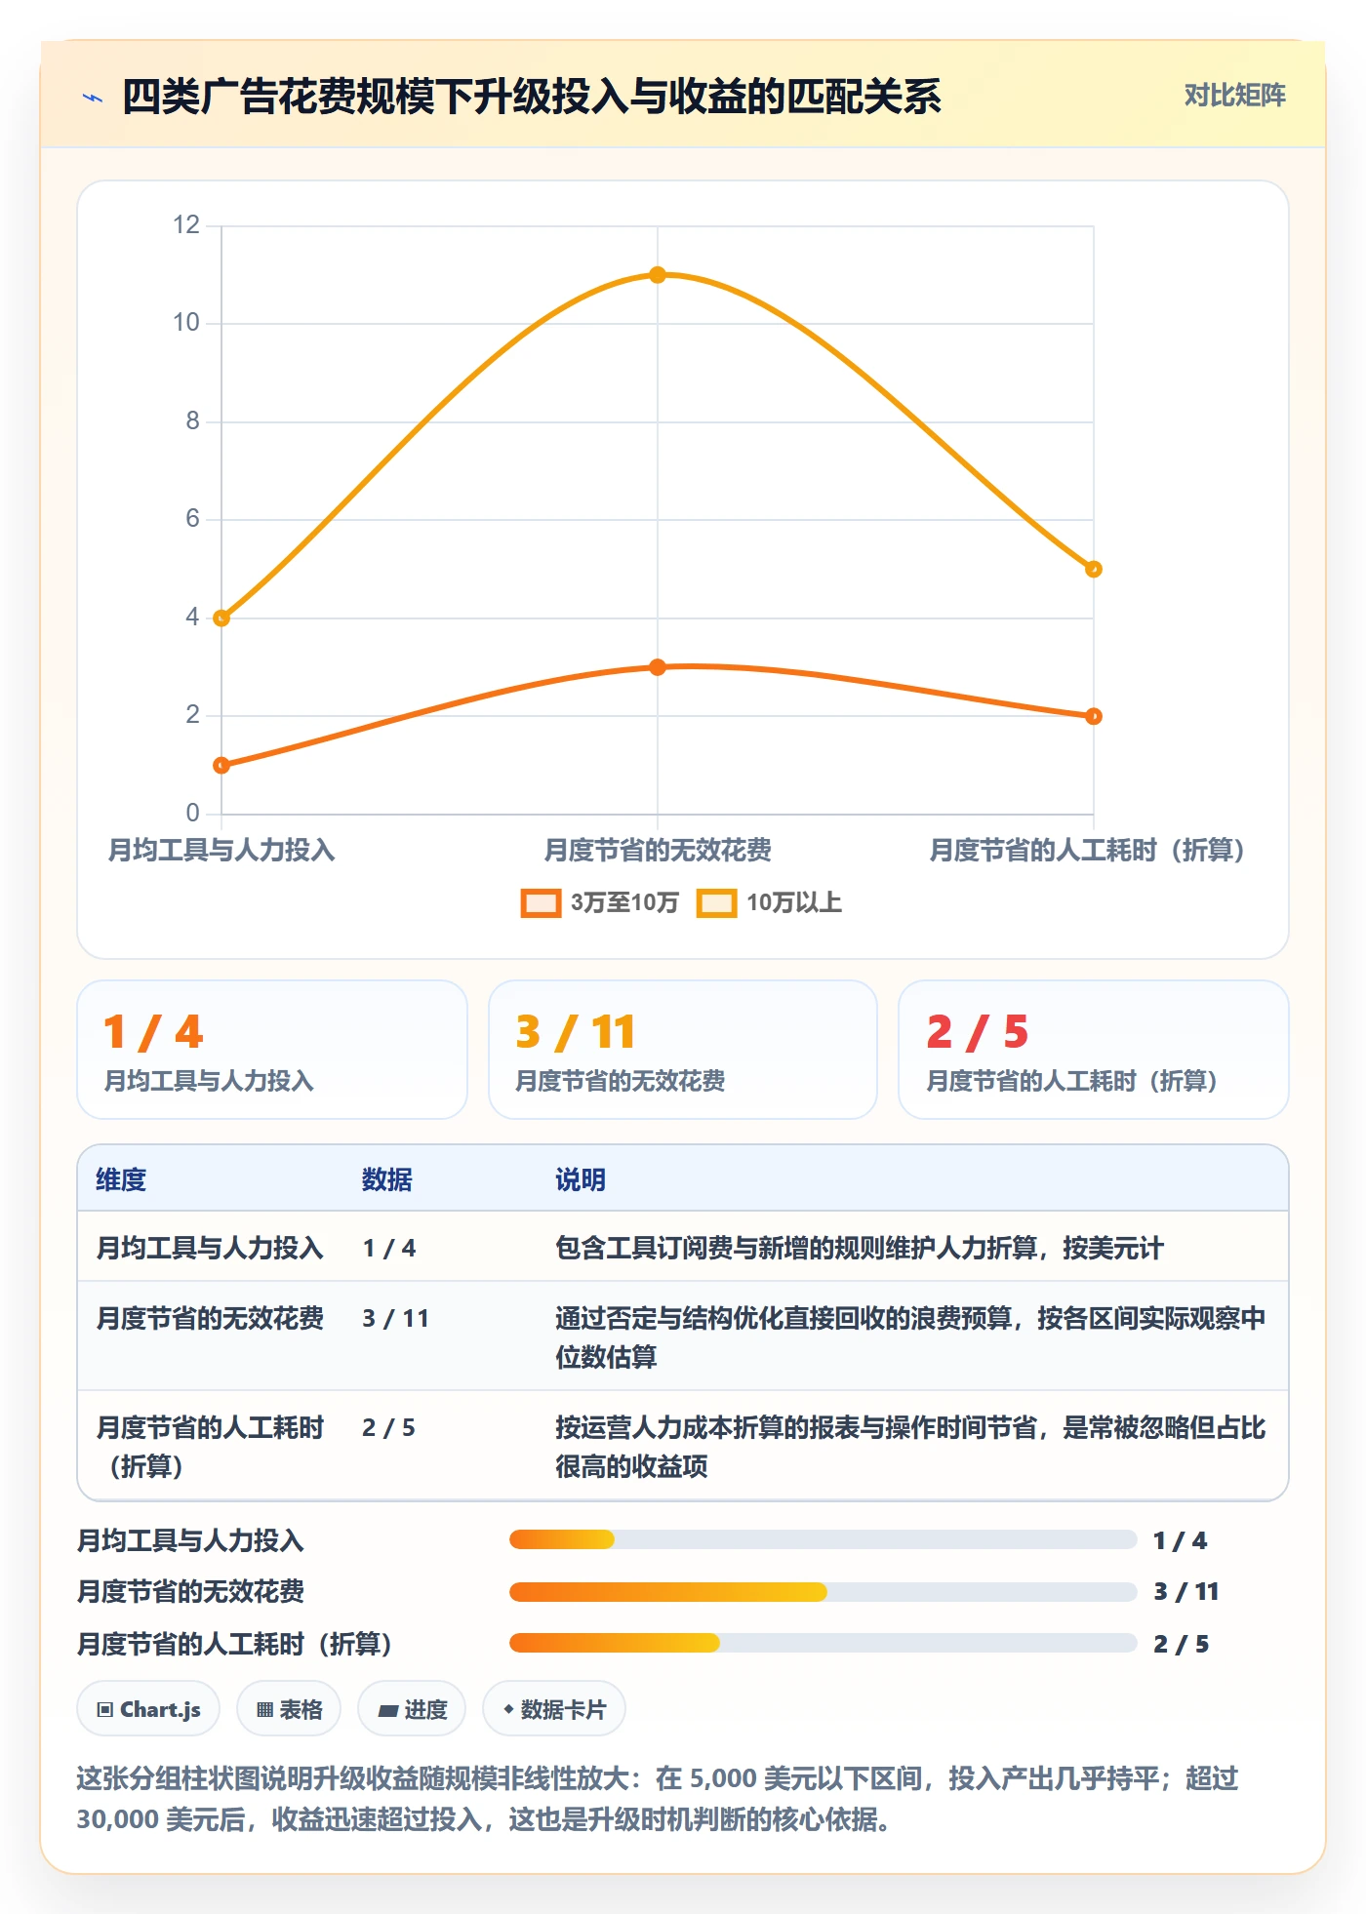Click the 对比矩阵 label in the header
The width and height of the screenshot is (1366, 1914).
tap(1234, 96)
